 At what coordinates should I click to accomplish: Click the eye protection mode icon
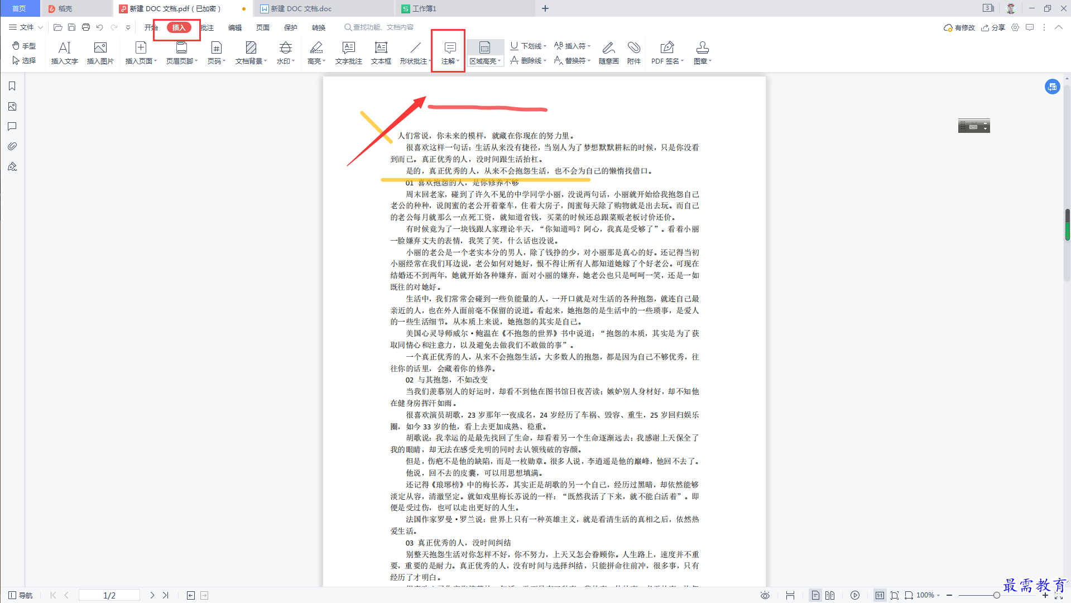tap(765, 595)
